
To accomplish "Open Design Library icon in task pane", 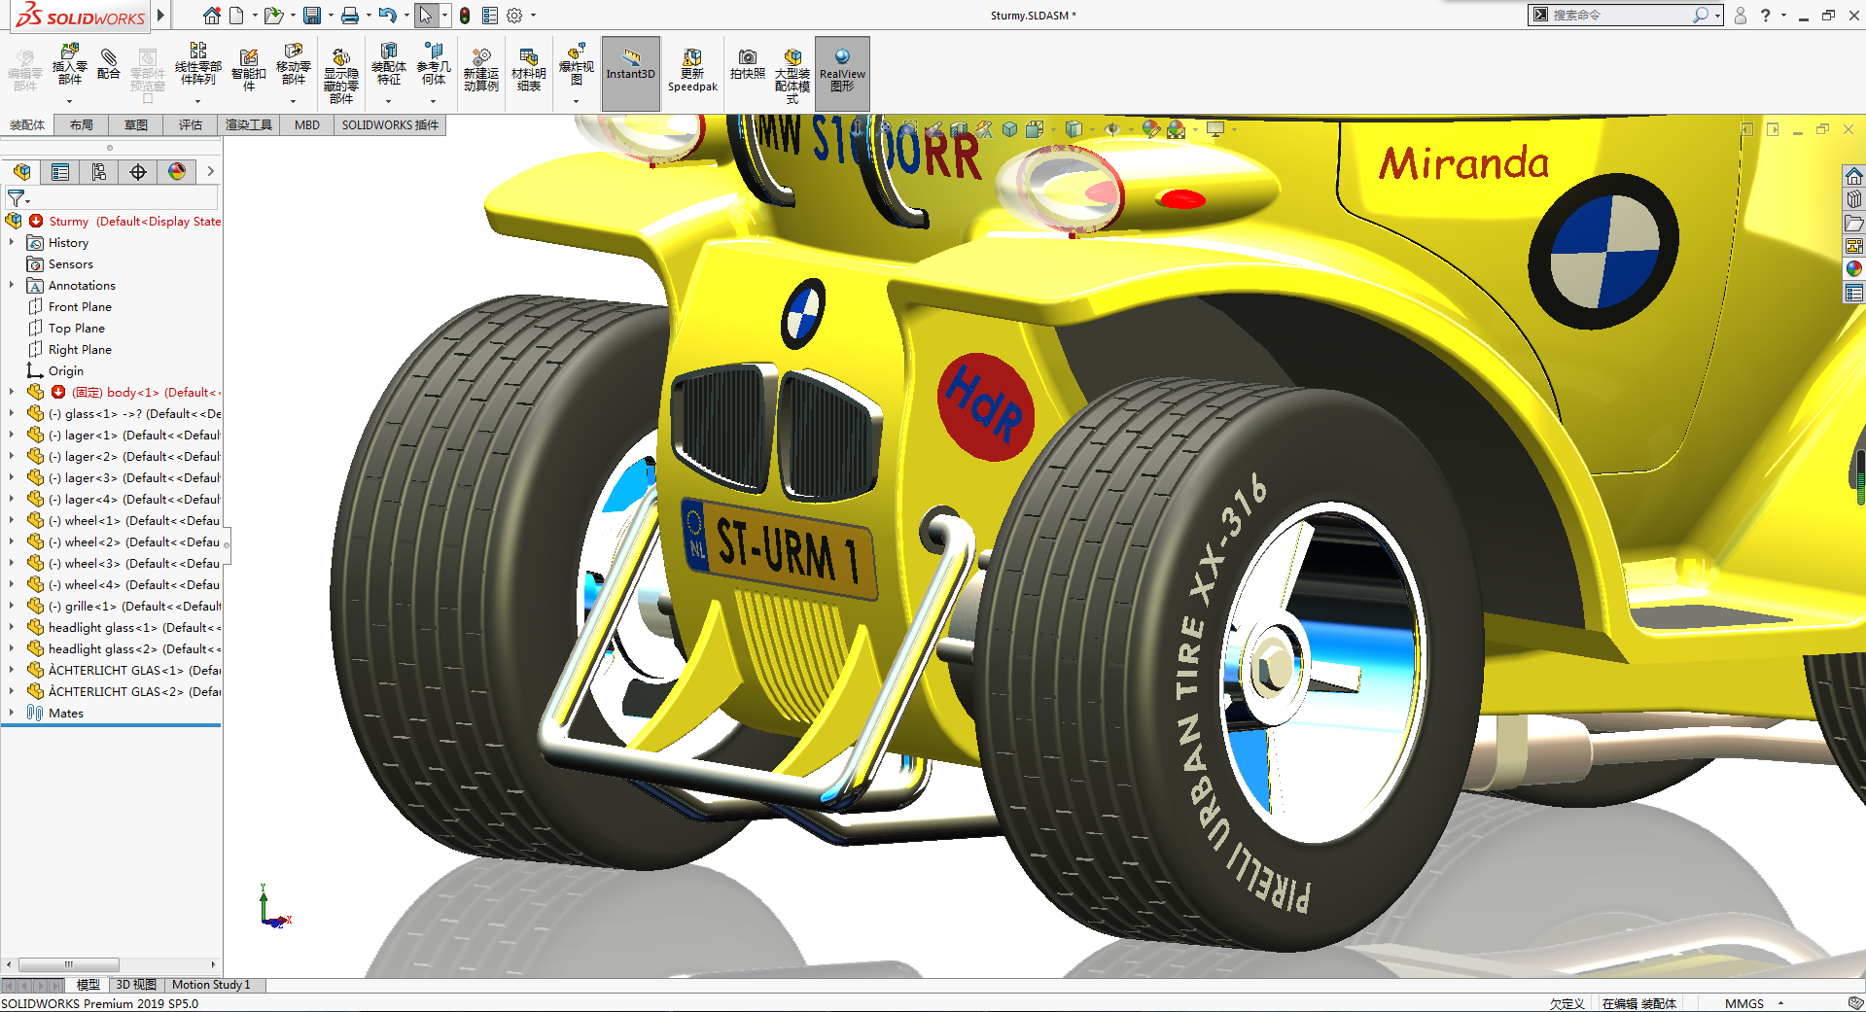I will [x=1854, y=199].
